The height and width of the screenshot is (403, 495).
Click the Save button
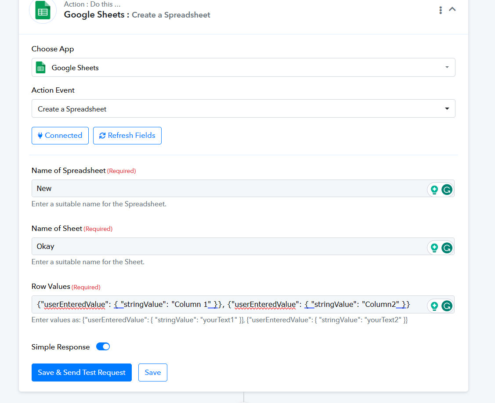point(153,372)
